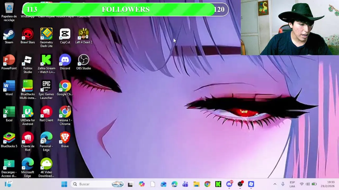Open the Kick app on taskbar
This screenshot has width=339, height=190.
point(218,184)
